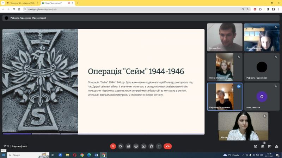
Task: Open the Activities panel icon
Action: click(x=276, y=146)
